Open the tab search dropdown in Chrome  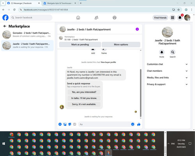point(3,3)
